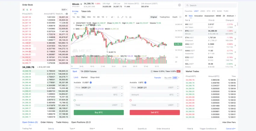Star the EOS/USDT pair as favorite
The width and height of the screenshot is (256, 131).
point(235,59)
